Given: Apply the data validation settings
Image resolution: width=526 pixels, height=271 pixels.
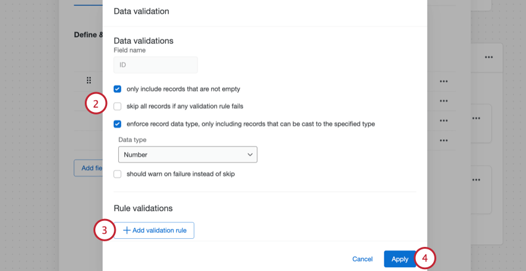Looking at the screenshot, I should point(400,259).
